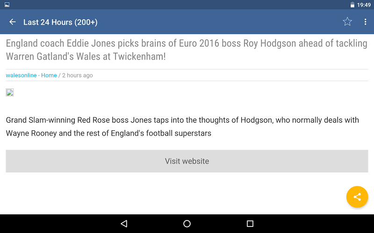Tap the Grand Slam-winning summary paragraph
The image size is (374, 233).
click(182, 126)
